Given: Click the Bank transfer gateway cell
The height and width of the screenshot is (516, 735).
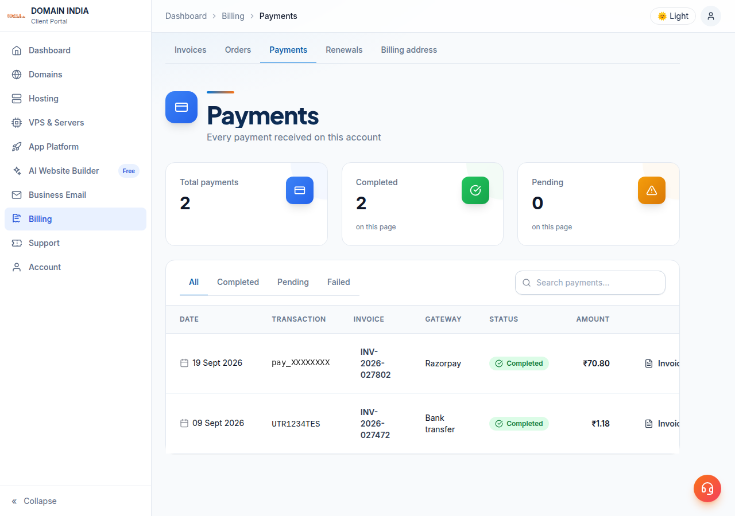Looking at the screenshot, I should click(x=440, y=424).
